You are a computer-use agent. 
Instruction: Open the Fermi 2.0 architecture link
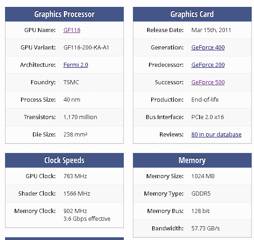pos(76,65)
